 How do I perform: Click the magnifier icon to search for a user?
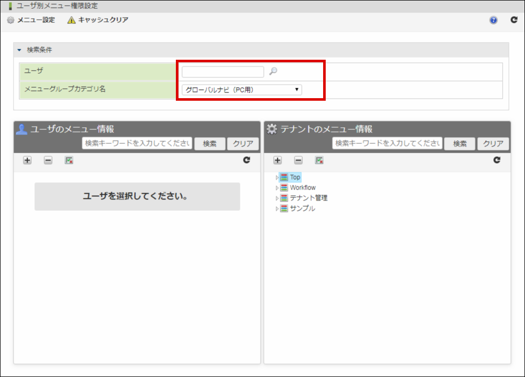273,71
